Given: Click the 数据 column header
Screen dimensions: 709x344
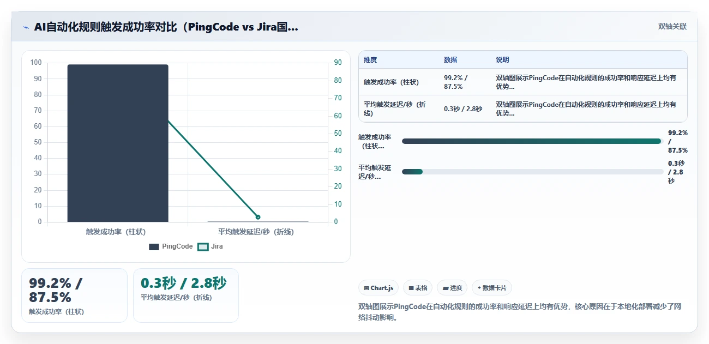Looking at the screenshot, I should (450, 60).
